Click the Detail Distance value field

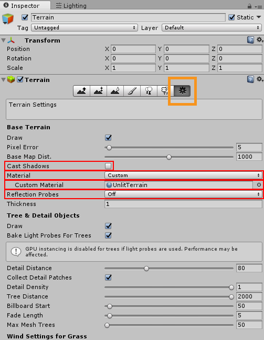(249, 268)
